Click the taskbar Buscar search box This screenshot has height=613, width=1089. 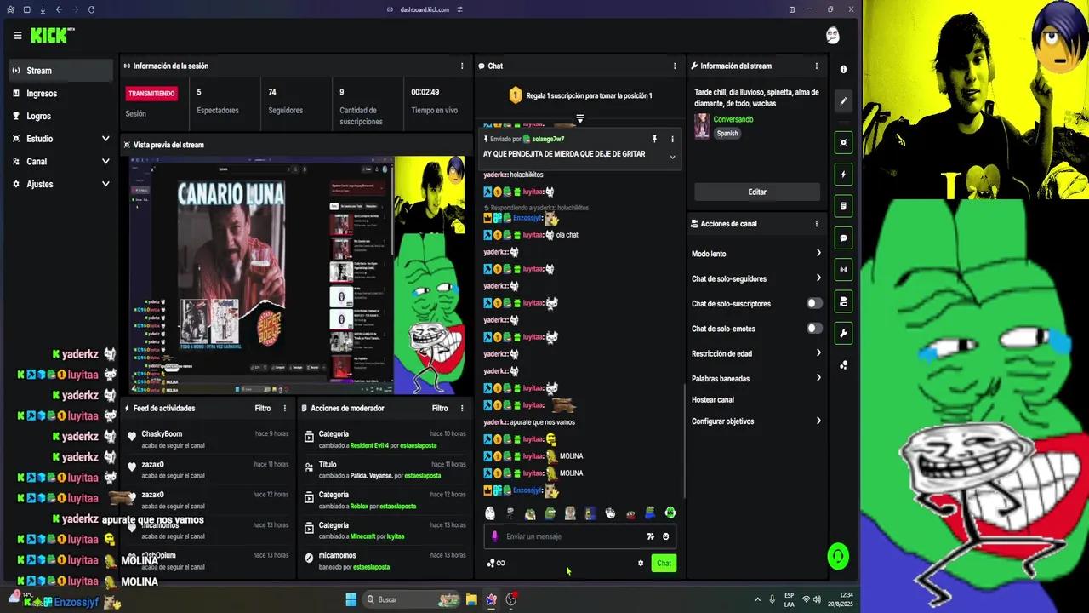410,599
